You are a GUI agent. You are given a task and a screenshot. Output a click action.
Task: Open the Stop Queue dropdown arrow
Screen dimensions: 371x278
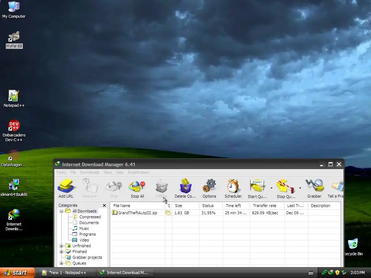(x=300, y=188)
